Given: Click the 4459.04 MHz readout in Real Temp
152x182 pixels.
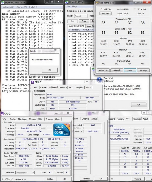Looking at the screenshot, I should tap(123, 9).
